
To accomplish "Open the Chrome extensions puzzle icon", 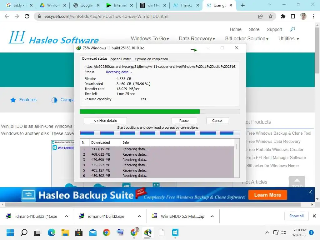I will coord(283,16).
